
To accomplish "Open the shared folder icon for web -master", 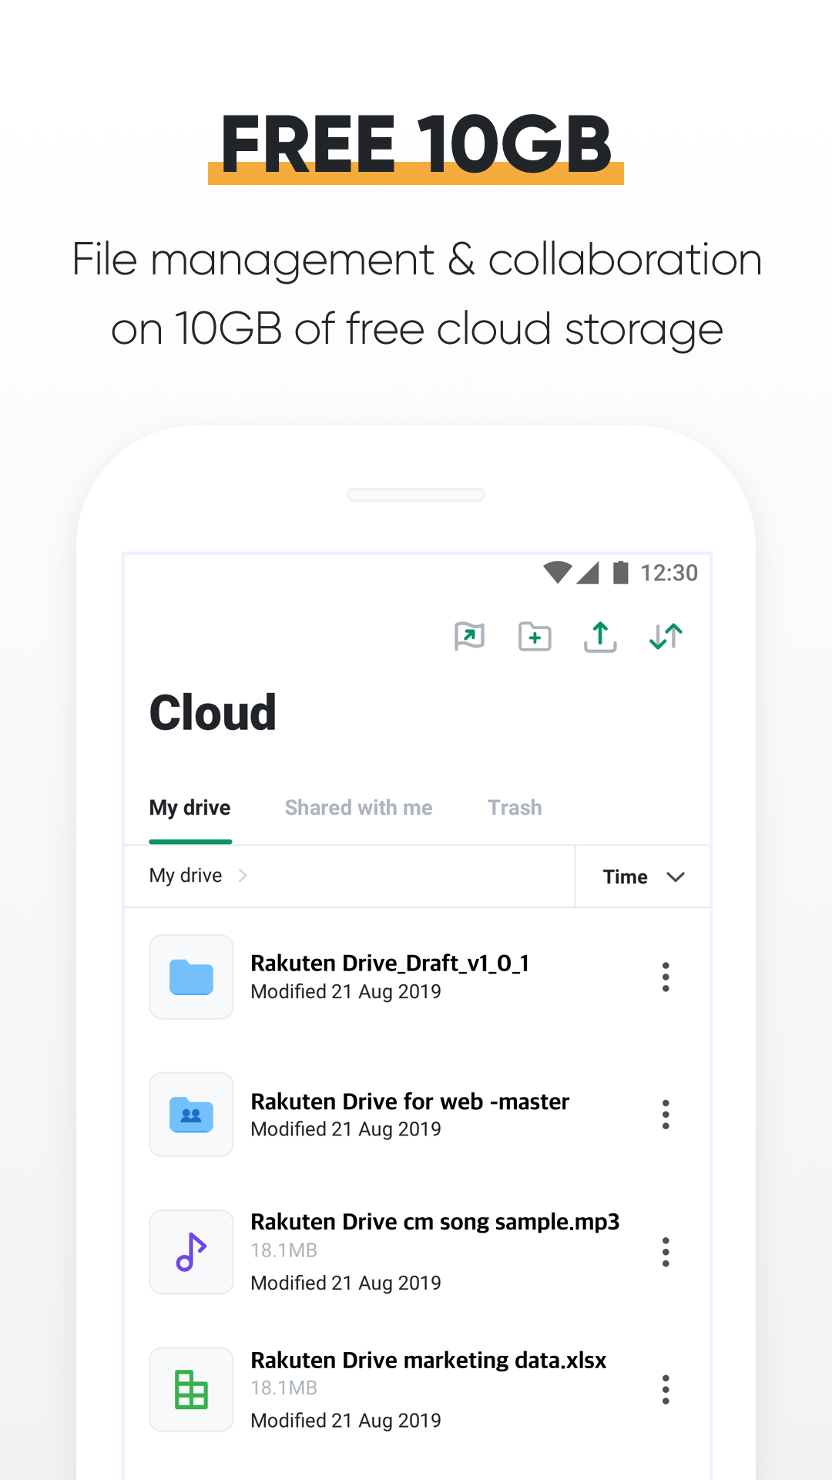I will pyautogui.click(x=191, y=1115).
